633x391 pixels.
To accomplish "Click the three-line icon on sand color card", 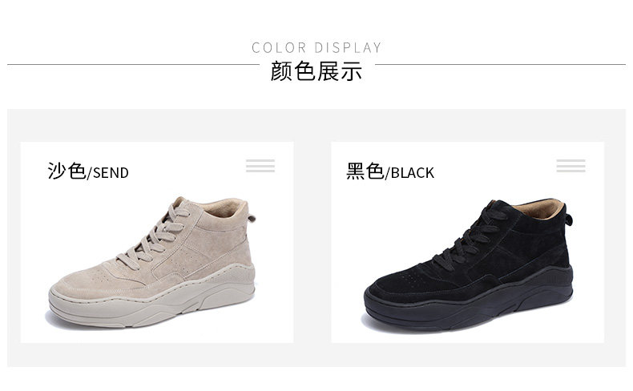I will pyautogui.click(x=260, y=166).
